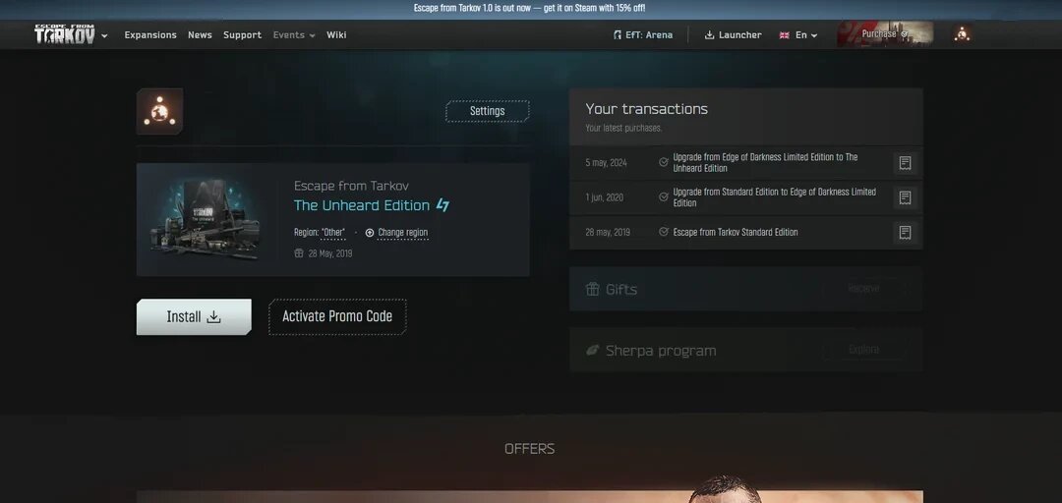Expand the dropdown arrow beside Tarkov logo

[104, 36]
